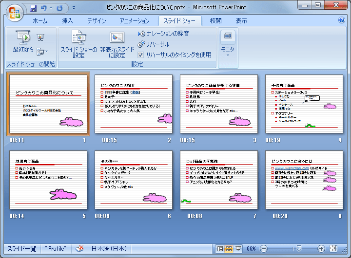Click the 00:15 timing under slide 2

110,140
